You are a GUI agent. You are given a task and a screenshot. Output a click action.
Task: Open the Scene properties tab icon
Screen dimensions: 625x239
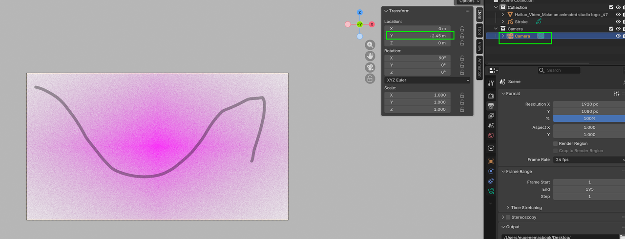click(x=491, y=126)
